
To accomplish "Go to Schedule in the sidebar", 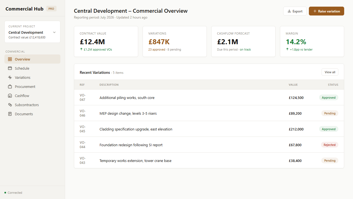I will coord(32,68).
